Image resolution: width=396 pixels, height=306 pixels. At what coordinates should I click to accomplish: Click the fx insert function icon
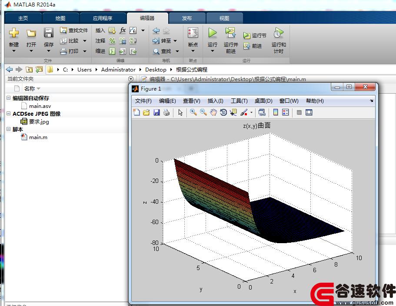pos(123,30)
